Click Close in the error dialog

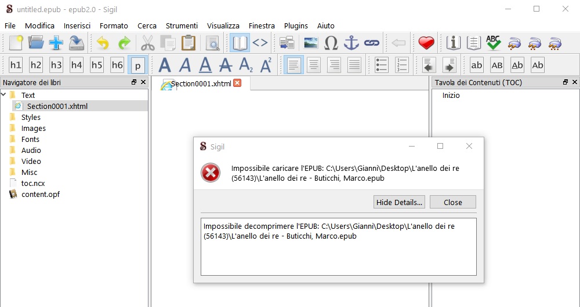pos(453,202)
